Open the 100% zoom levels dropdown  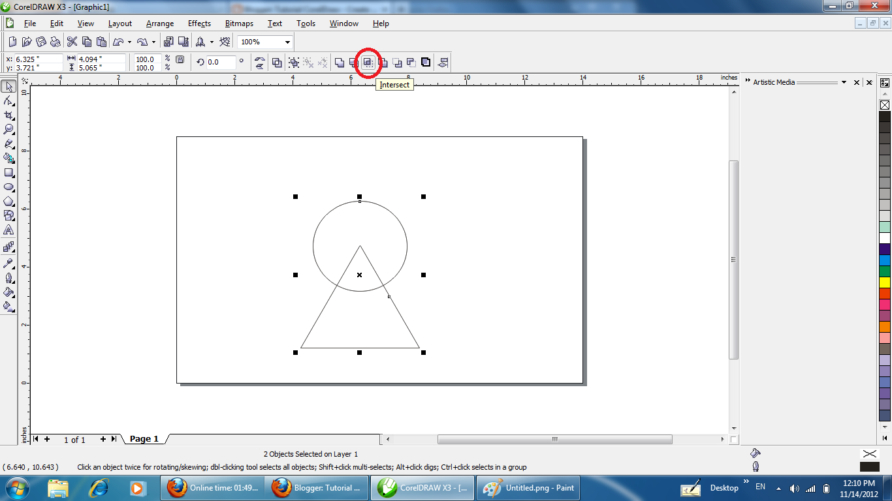287,42
